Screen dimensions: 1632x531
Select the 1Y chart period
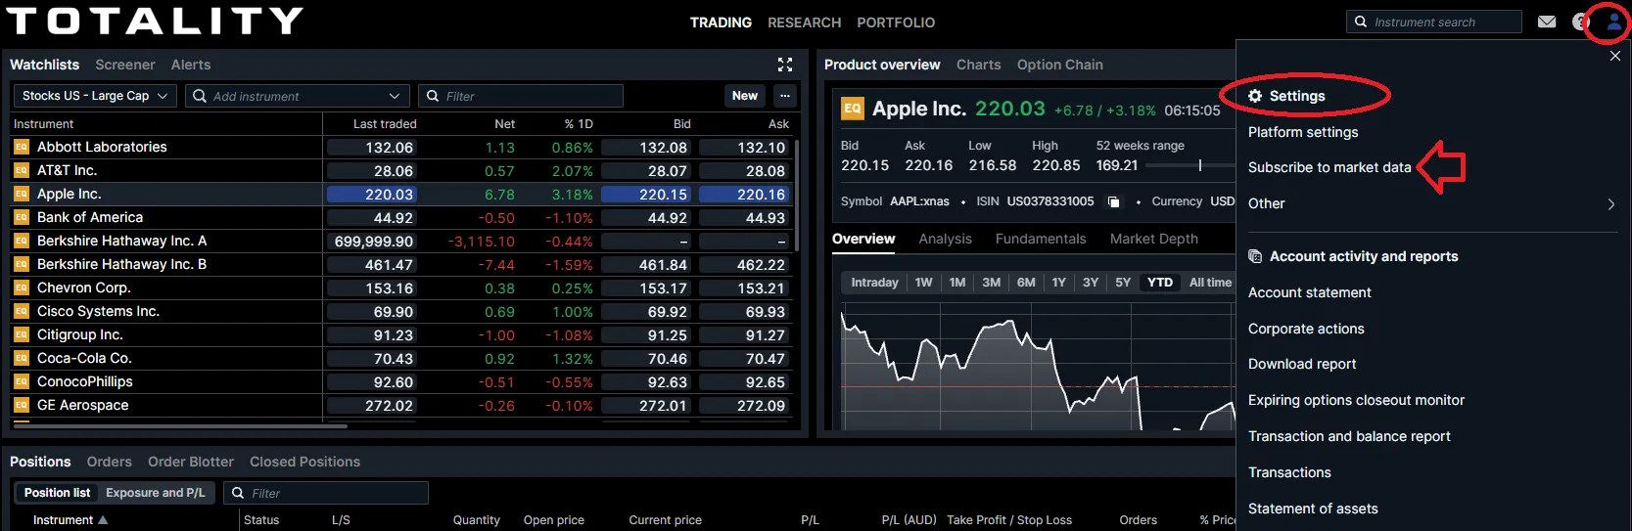1059,283
